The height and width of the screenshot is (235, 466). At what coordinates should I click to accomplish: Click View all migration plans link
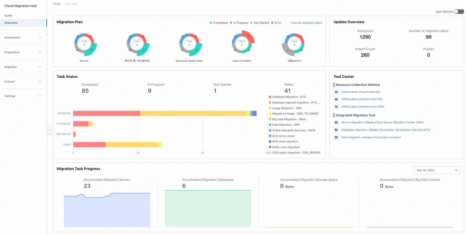(306, 23)
